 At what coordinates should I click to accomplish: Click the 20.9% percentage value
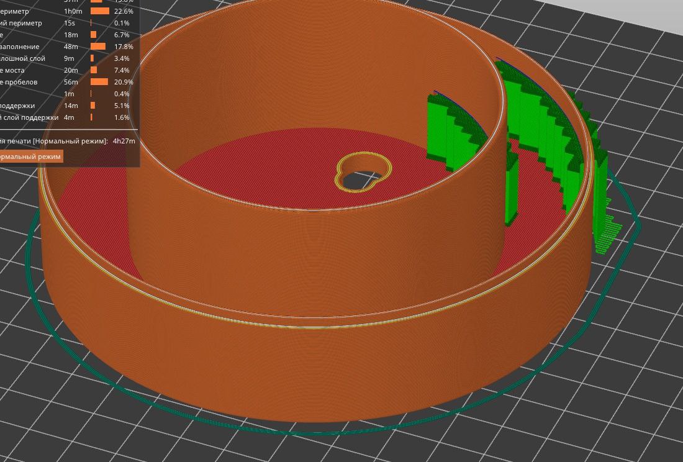124,82
